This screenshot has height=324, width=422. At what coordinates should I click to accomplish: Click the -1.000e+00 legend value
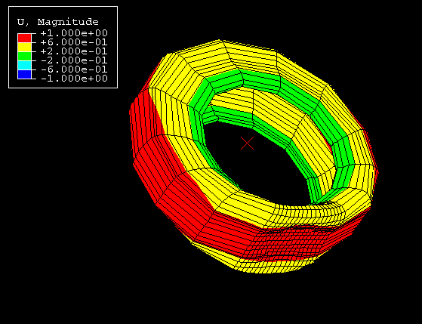74,79
